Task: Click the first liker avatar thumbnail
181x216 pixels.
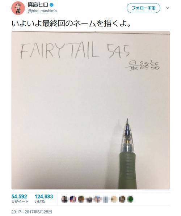Action: tap(65, 199)
